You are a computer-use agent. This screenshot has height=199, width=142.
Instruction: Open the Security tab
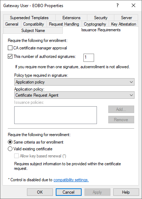(101, 18)
